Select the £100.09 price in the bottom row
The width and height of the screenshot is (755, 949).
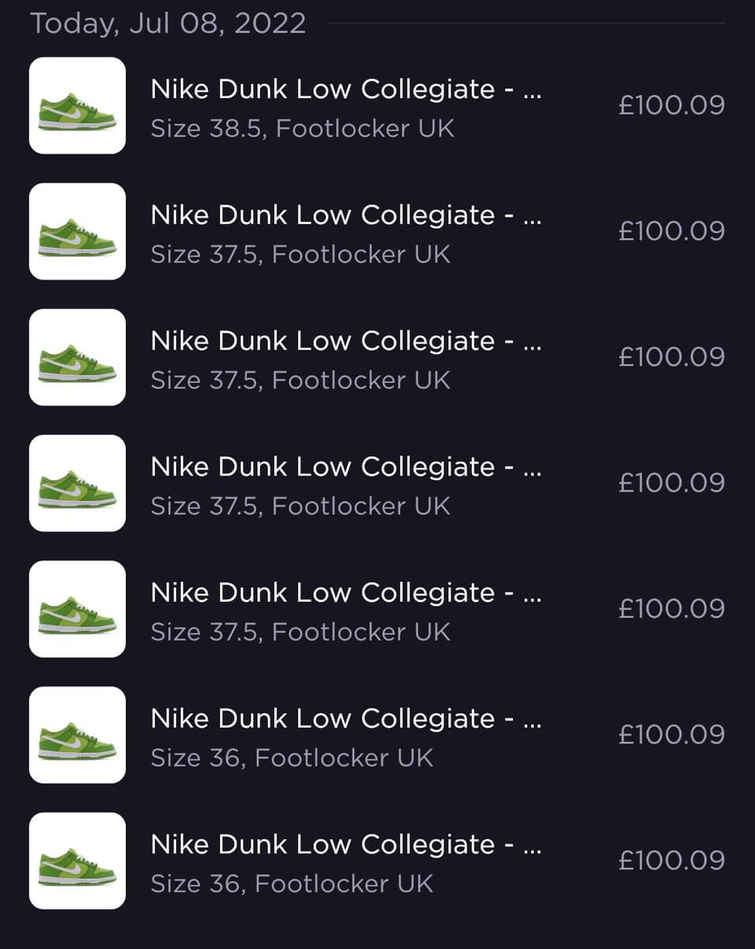671,860
